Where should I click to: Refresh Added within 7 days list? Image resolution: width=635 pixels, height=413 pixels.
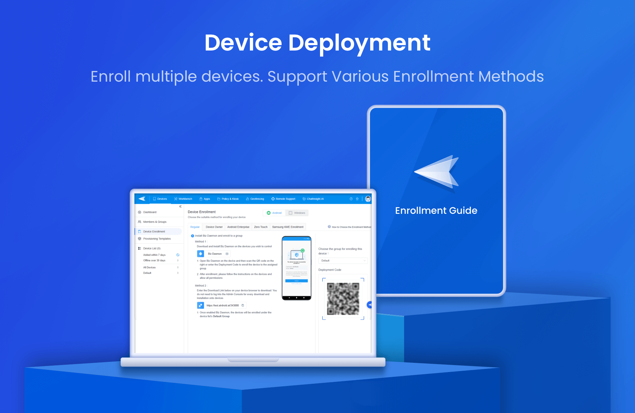coord(178,255)
